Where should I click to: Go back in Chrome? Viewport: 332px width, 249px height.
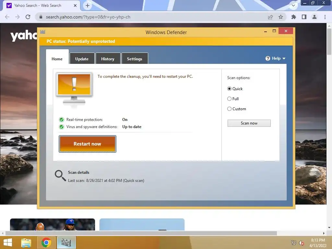tap(7, 17)
